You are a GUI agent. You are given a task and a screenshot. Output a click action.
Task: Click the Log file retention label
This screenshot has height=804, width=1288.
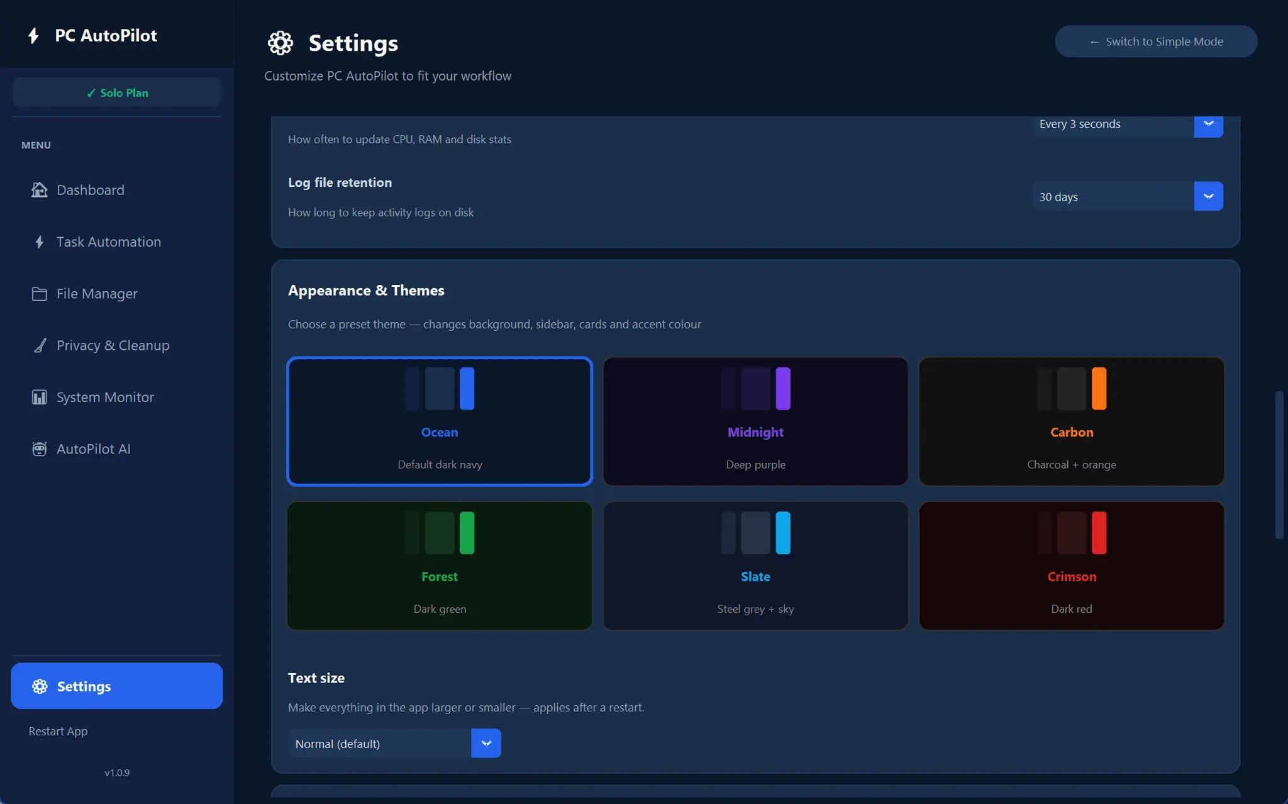[x=340, y=182]
